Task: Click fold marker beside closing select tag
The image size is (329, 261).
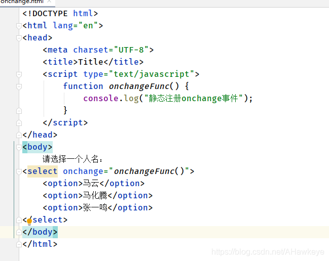Action: point(19,220)
